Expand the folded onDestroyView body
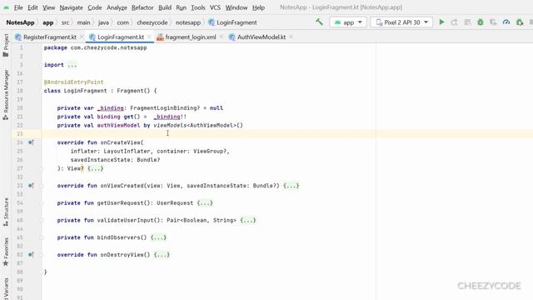Viewport: 533px width, 300px height. [162, 255]
